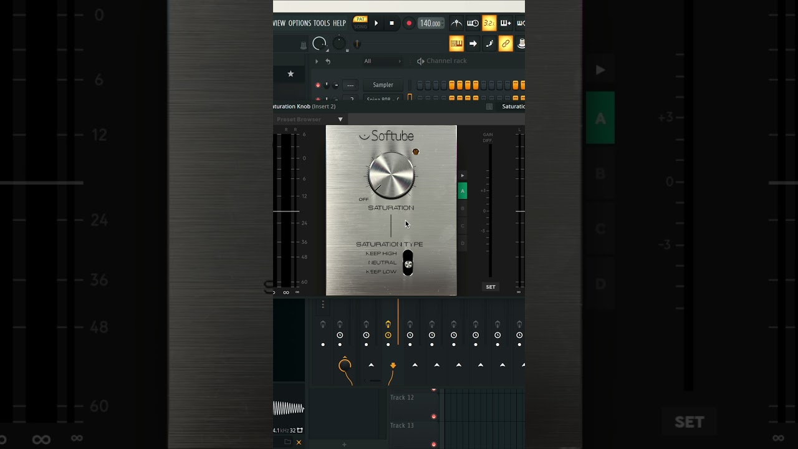Click the Preset Browser label
This screenshot has width=798, height=449.
pyautogui.click(x=299, y=119)
